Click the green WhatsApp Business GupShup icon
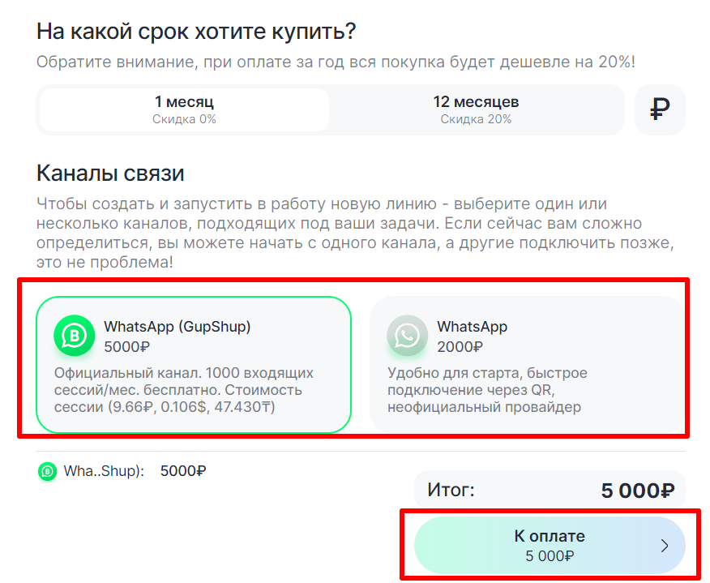The height and width of the screenshot is (583, 710). (75, 336)
